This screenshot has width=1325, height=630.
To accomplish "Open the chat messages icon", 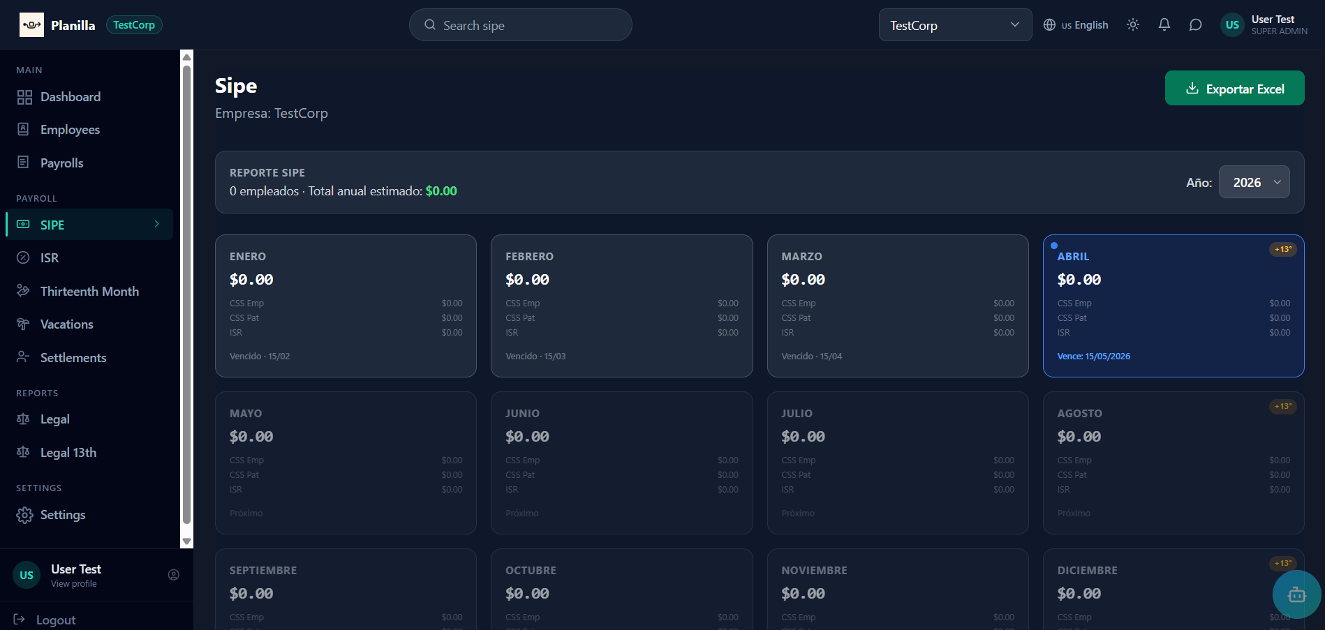I will pos(1195,25).
